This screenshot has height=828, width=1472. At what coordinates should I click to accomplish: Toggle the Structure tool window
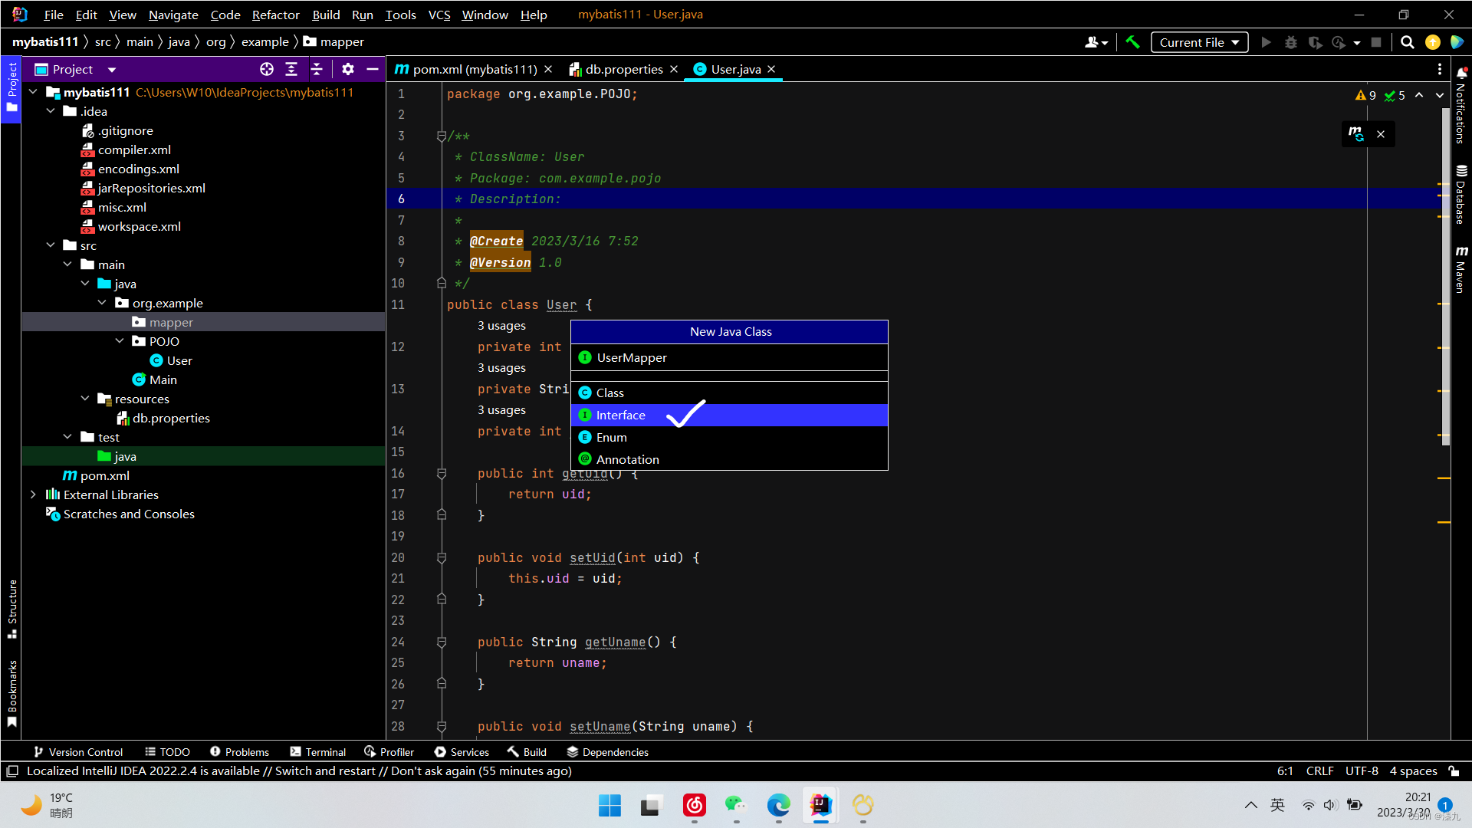coord(12,608)
